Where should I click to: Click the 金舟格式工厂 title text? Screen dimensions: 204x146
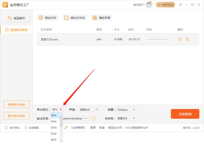20,5
